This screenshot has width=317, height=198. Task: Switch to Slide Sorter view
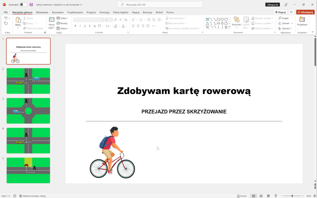261,196
